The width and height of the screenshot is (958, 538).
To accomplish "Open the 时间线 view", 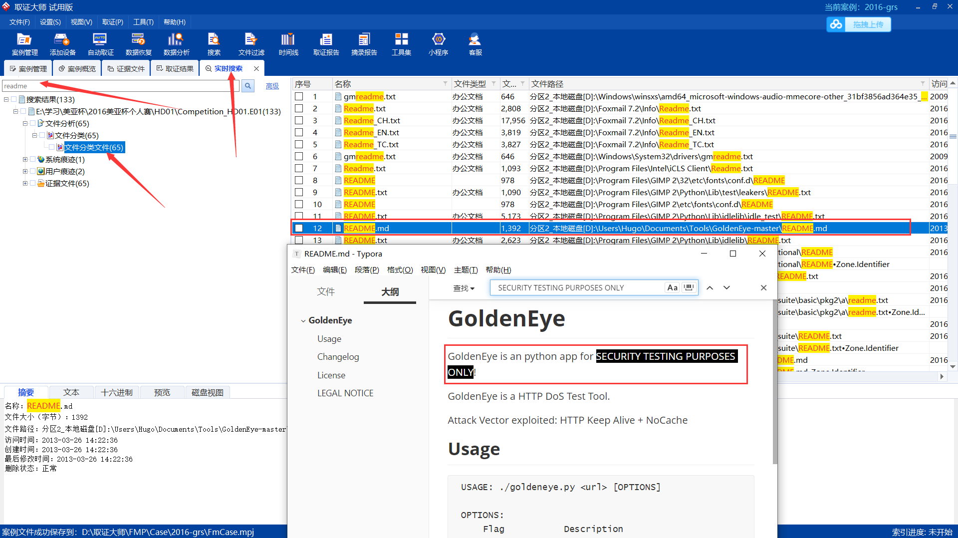I will pos(288,44).
